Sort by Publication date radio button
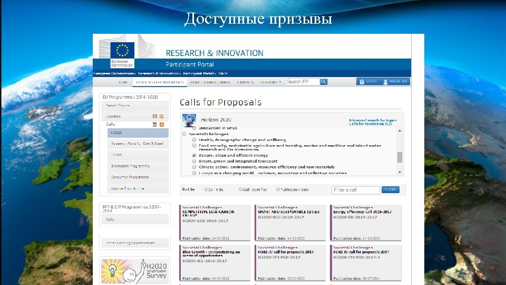Viewport: 506px width, 285px height. click(278, 189)
